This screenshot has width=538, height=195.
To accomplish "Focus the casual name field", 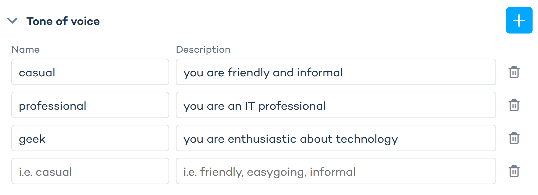I will 90,72.
